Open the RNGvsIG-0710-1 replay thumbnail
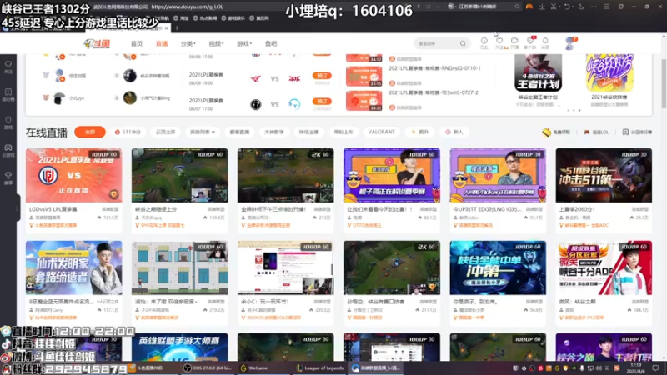 pyautogui.click(x=364, y=77)
